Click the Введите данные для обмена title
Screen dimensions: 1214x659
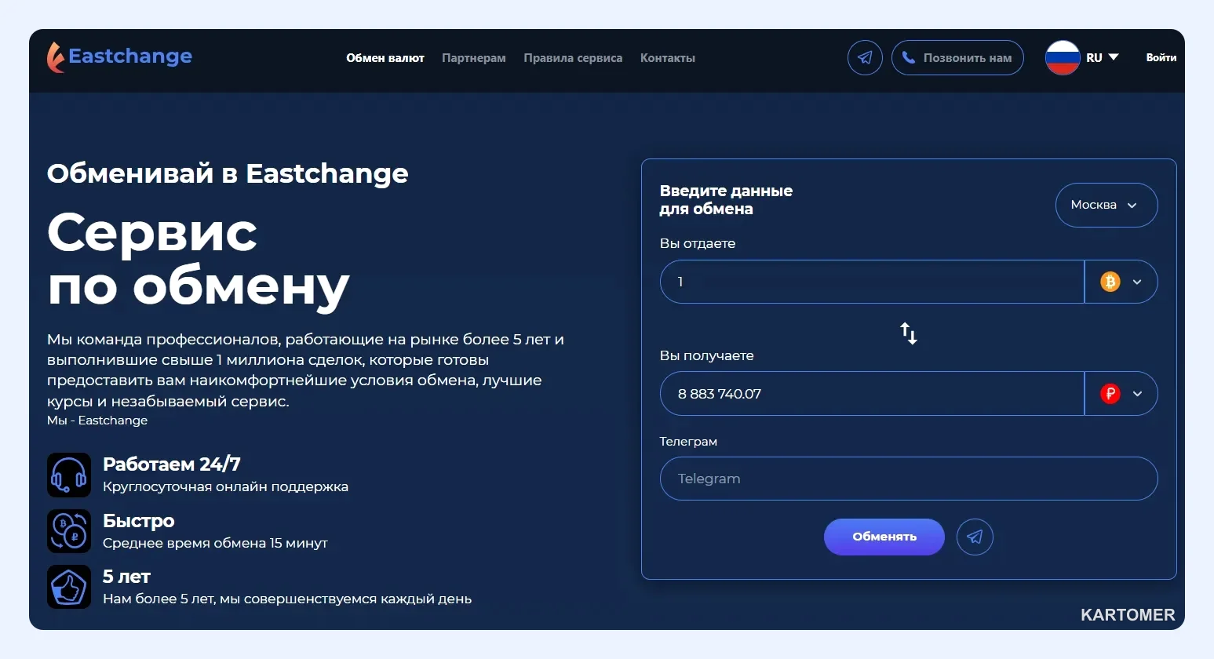click(726, 200)
